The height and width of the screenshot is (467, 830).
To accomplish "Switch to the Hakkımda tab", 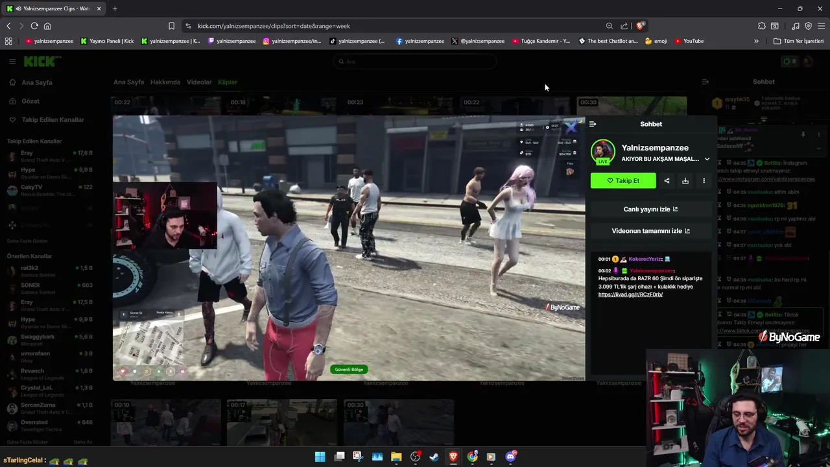I will pyautogui.click(x=165, y=82).
